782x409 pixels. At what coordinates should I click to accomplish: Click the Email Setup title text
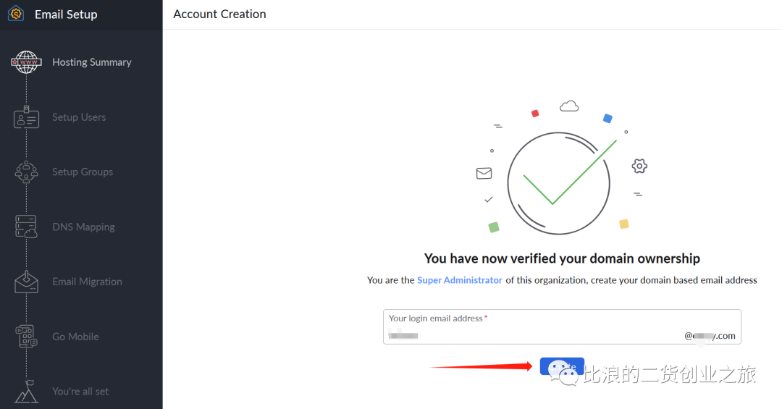[66, 14]
